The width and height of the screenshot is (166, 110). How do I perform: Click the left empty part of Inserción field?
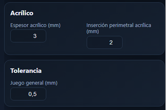(x=94, y=43)
